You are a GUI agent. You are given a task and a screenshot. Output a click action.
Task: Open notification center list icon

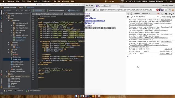[x=171, y=1]
